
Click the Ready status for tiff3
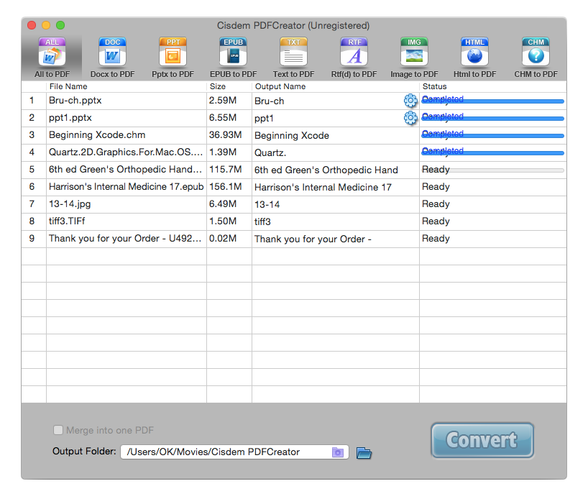tap(436, 221)
